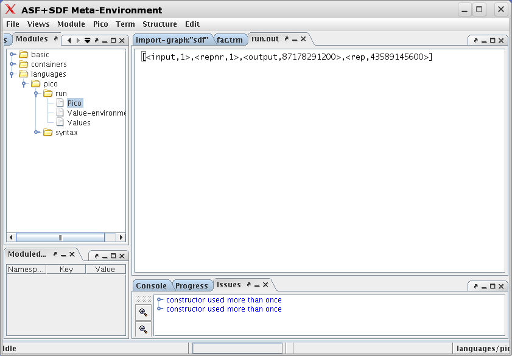This screenshot has width=512, height=356.
Task: Click the progress bar field in status bar
Action: coord(237,347)
